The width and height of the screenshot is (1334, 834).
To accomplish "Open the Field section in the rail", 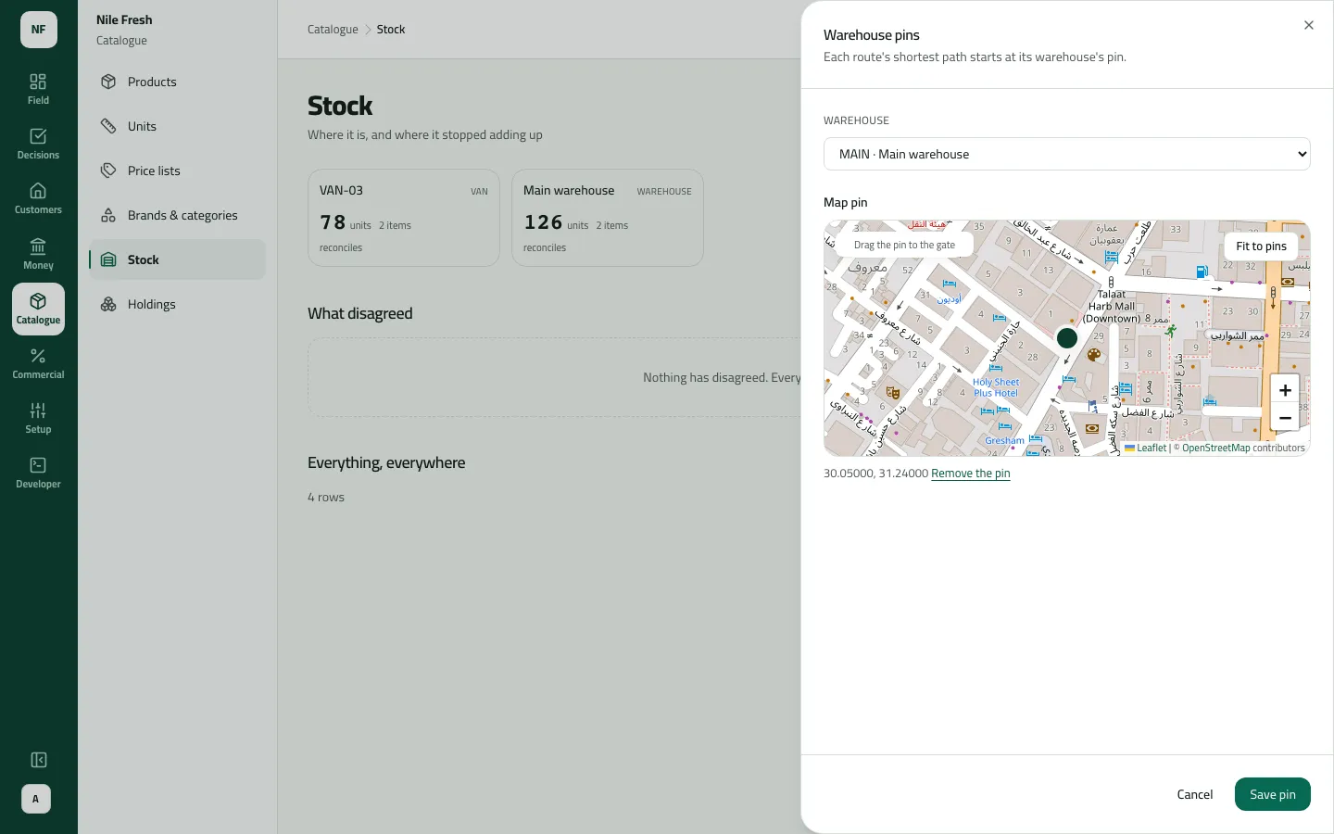I will pyautogui.click(x=38, y=89).
